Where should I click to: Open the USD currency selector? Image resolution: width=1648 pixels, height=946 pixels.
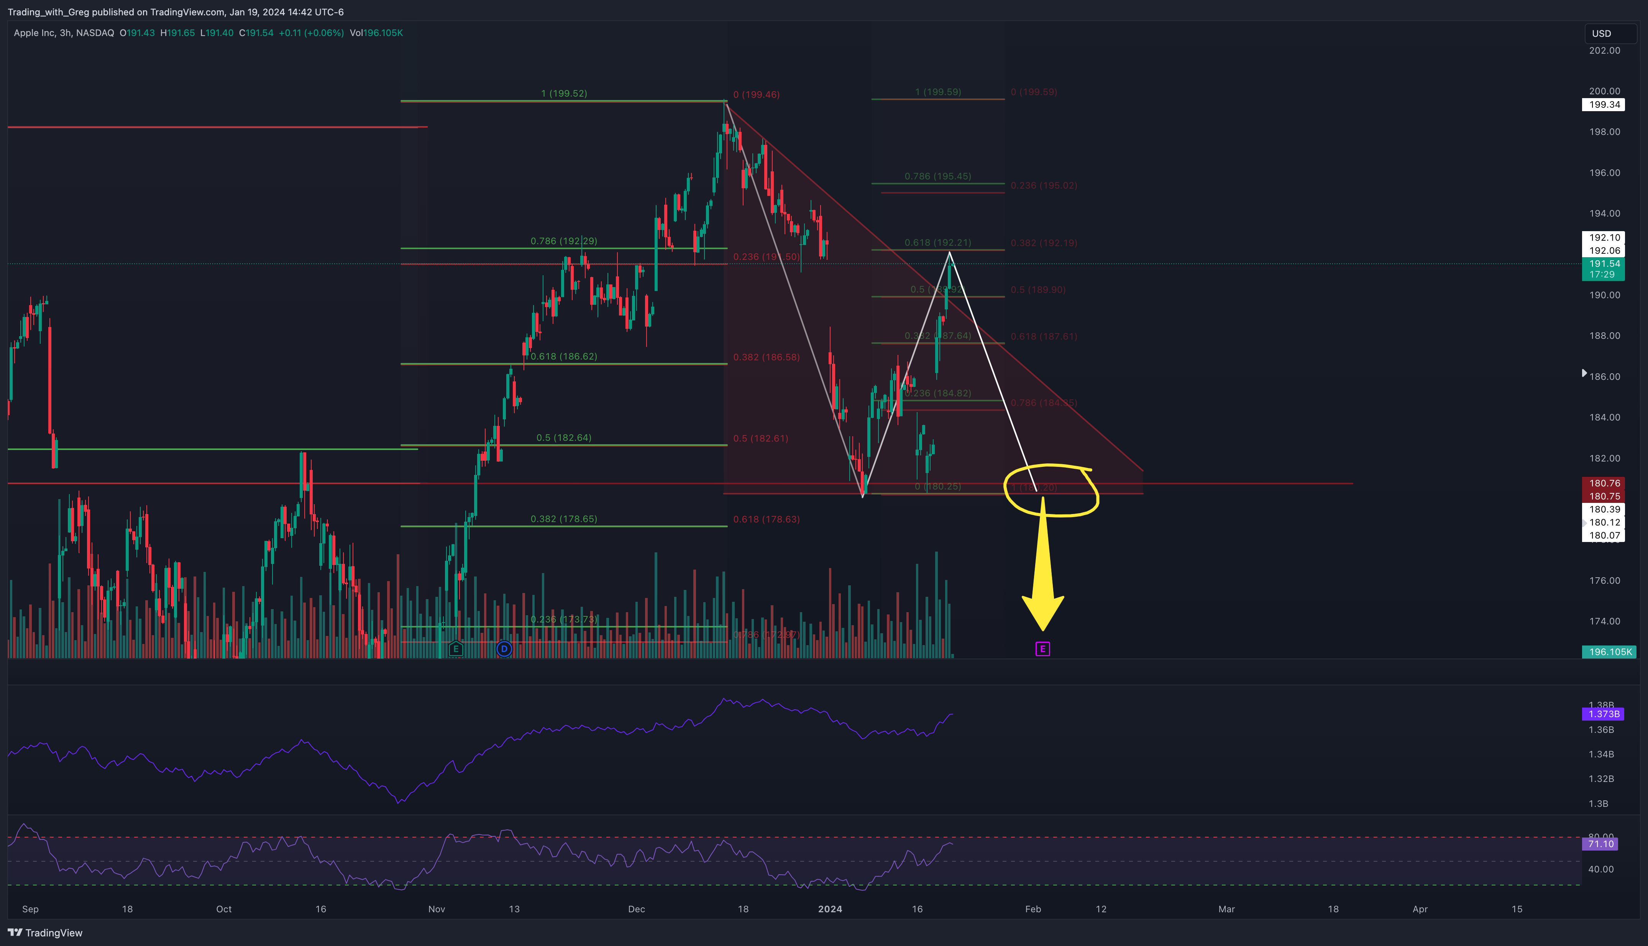(1610, 33)
